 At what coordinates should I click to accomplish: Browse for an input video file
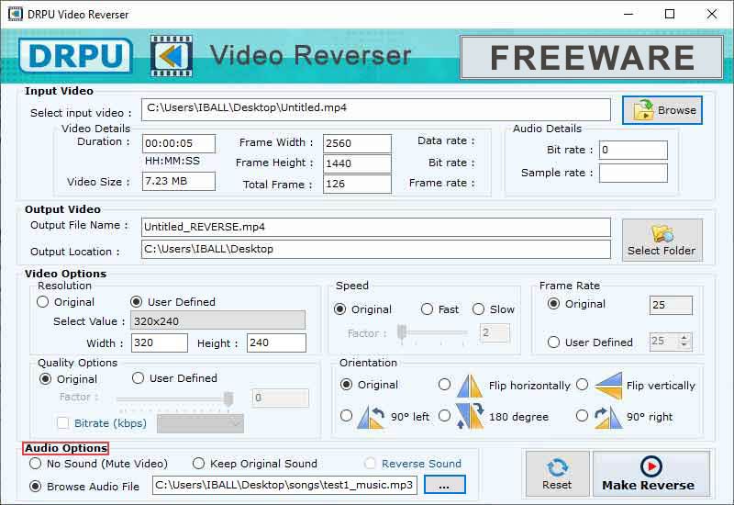(x=662, y=110)
